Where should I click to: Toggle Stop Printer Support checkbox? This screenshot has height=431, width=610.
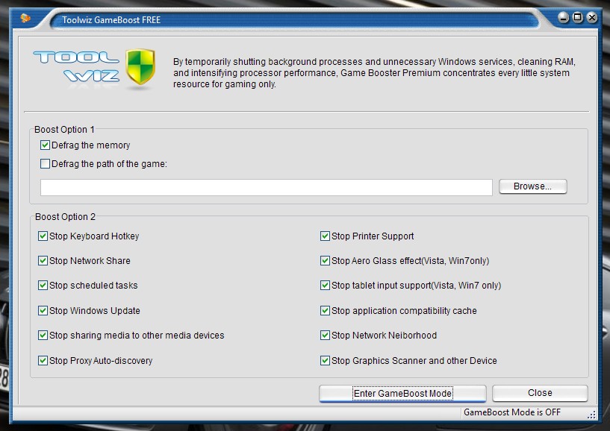[x=325, y=236]
